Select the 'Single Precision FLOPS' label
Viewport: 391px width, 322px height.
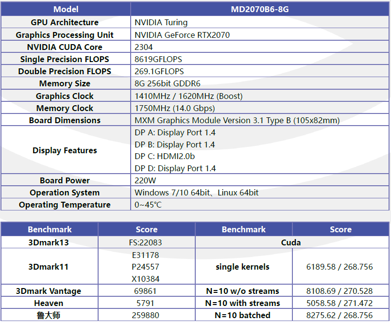(65, 59)
